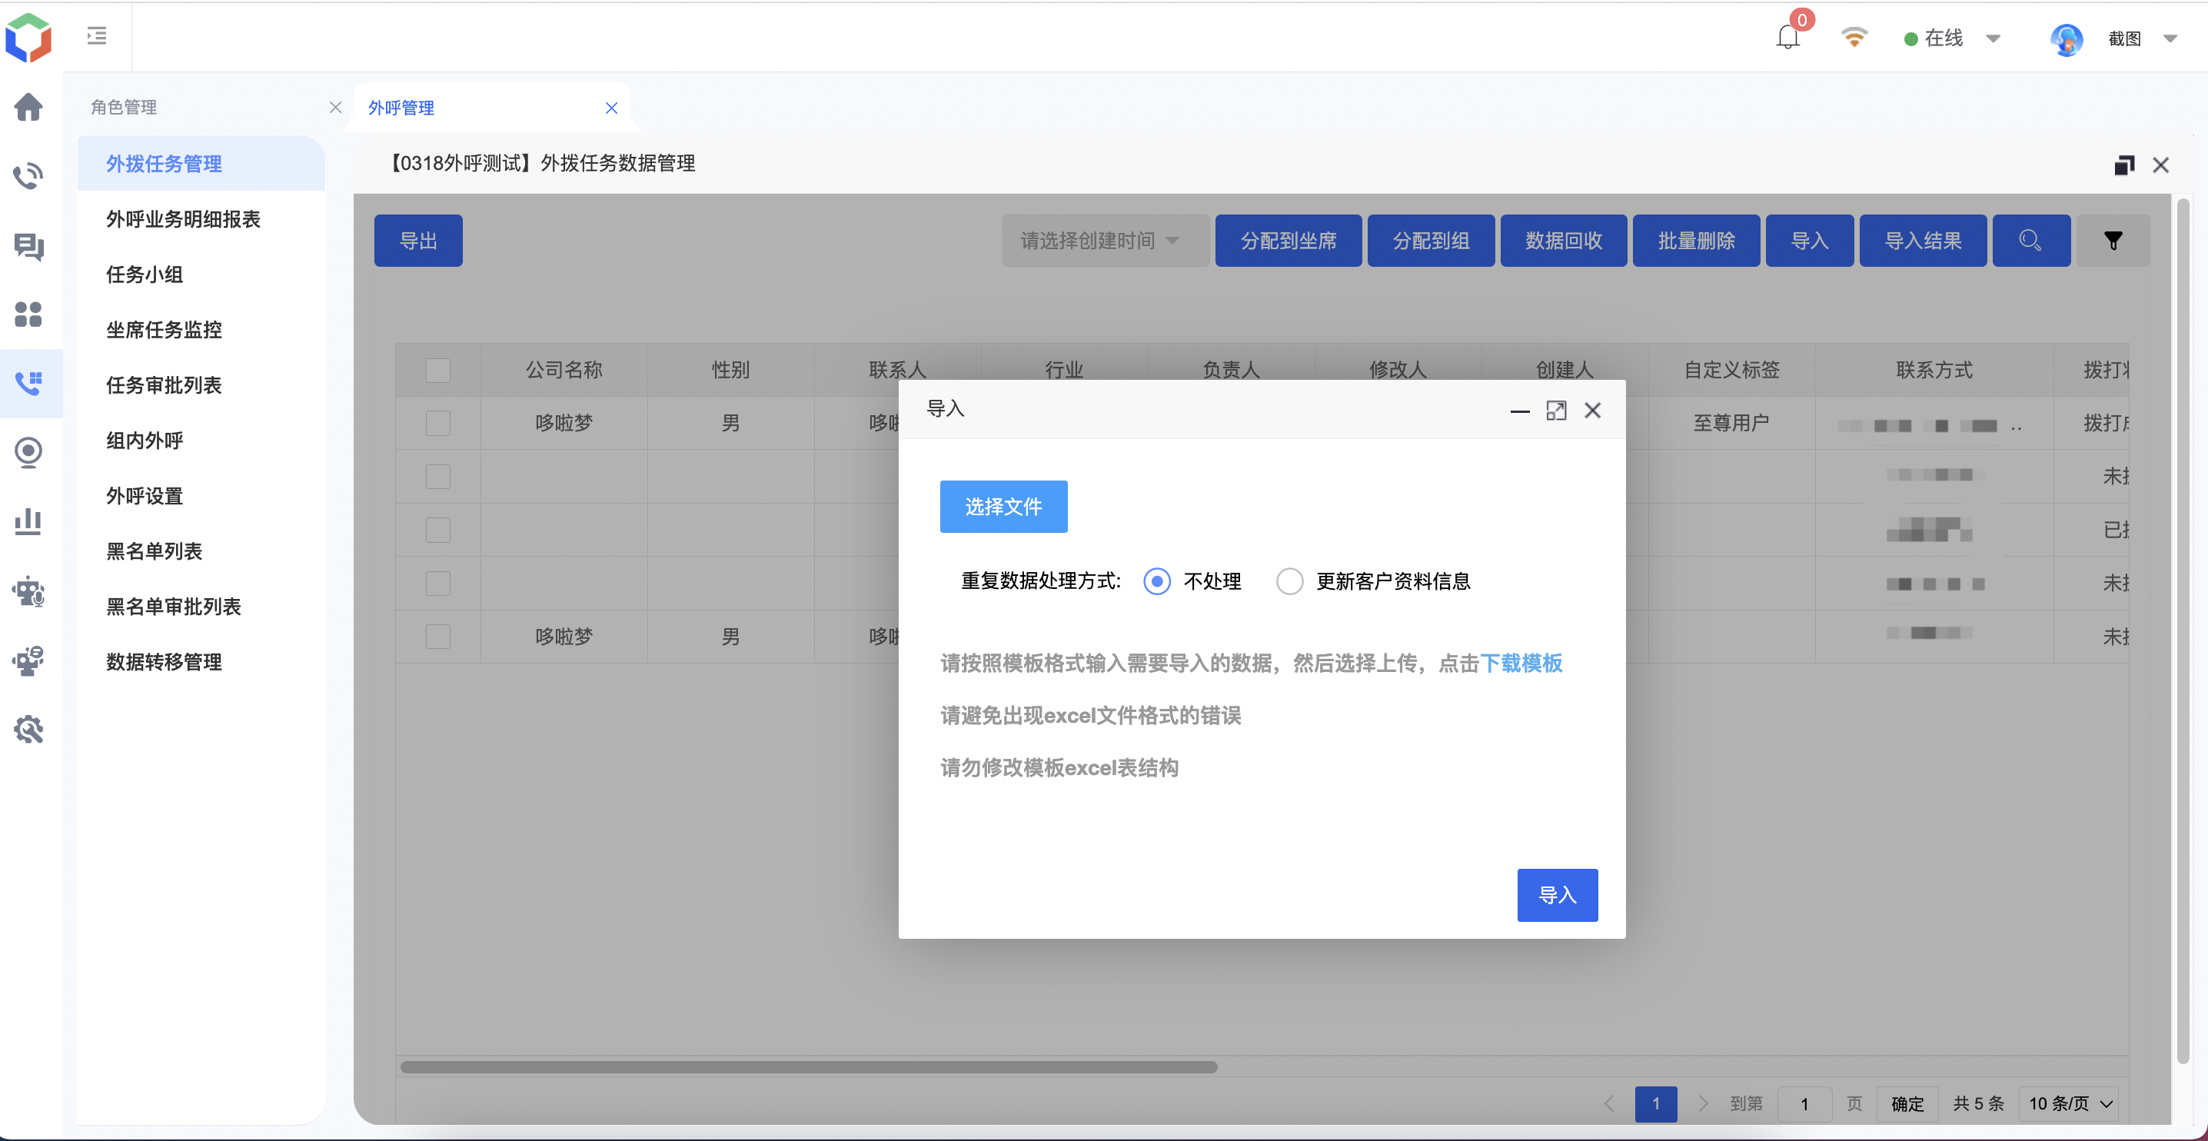Viewport: 2208px width, 1141px height.
Task: Open 坐席任务监控 menu item
Action: pos(201,330)
